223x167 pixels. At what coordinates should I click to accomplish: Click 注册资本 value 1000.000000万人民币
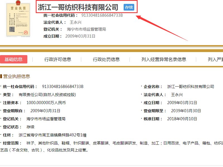tap(46, 103)
